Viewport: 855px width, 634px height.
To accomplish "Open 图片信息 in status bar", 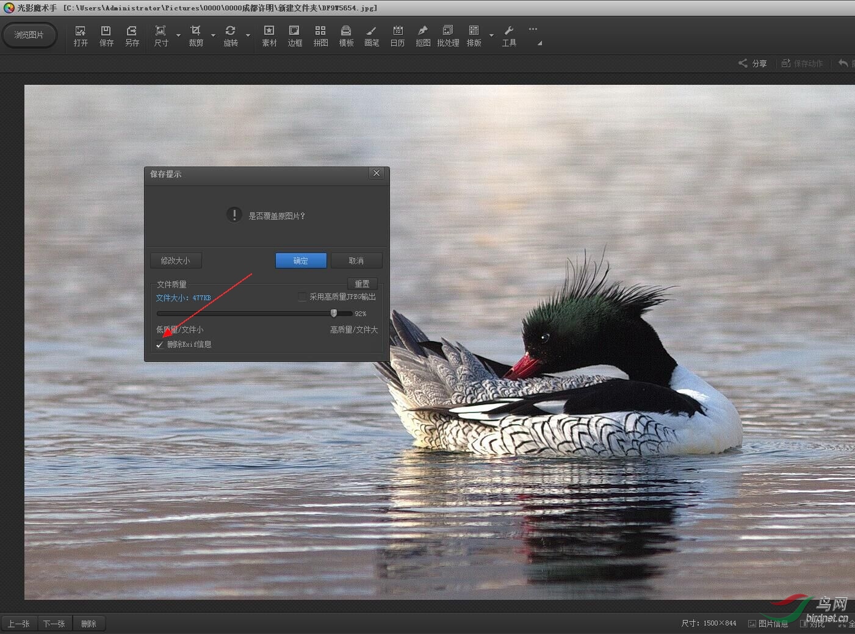I will (768, 624).
